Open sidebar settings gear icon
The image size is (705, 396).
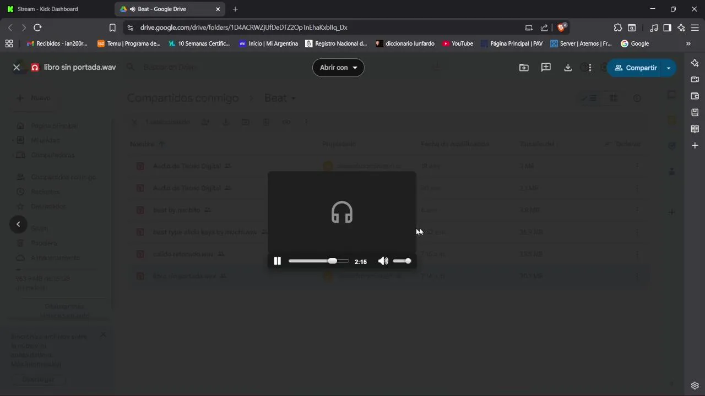(x=695, y=386)
